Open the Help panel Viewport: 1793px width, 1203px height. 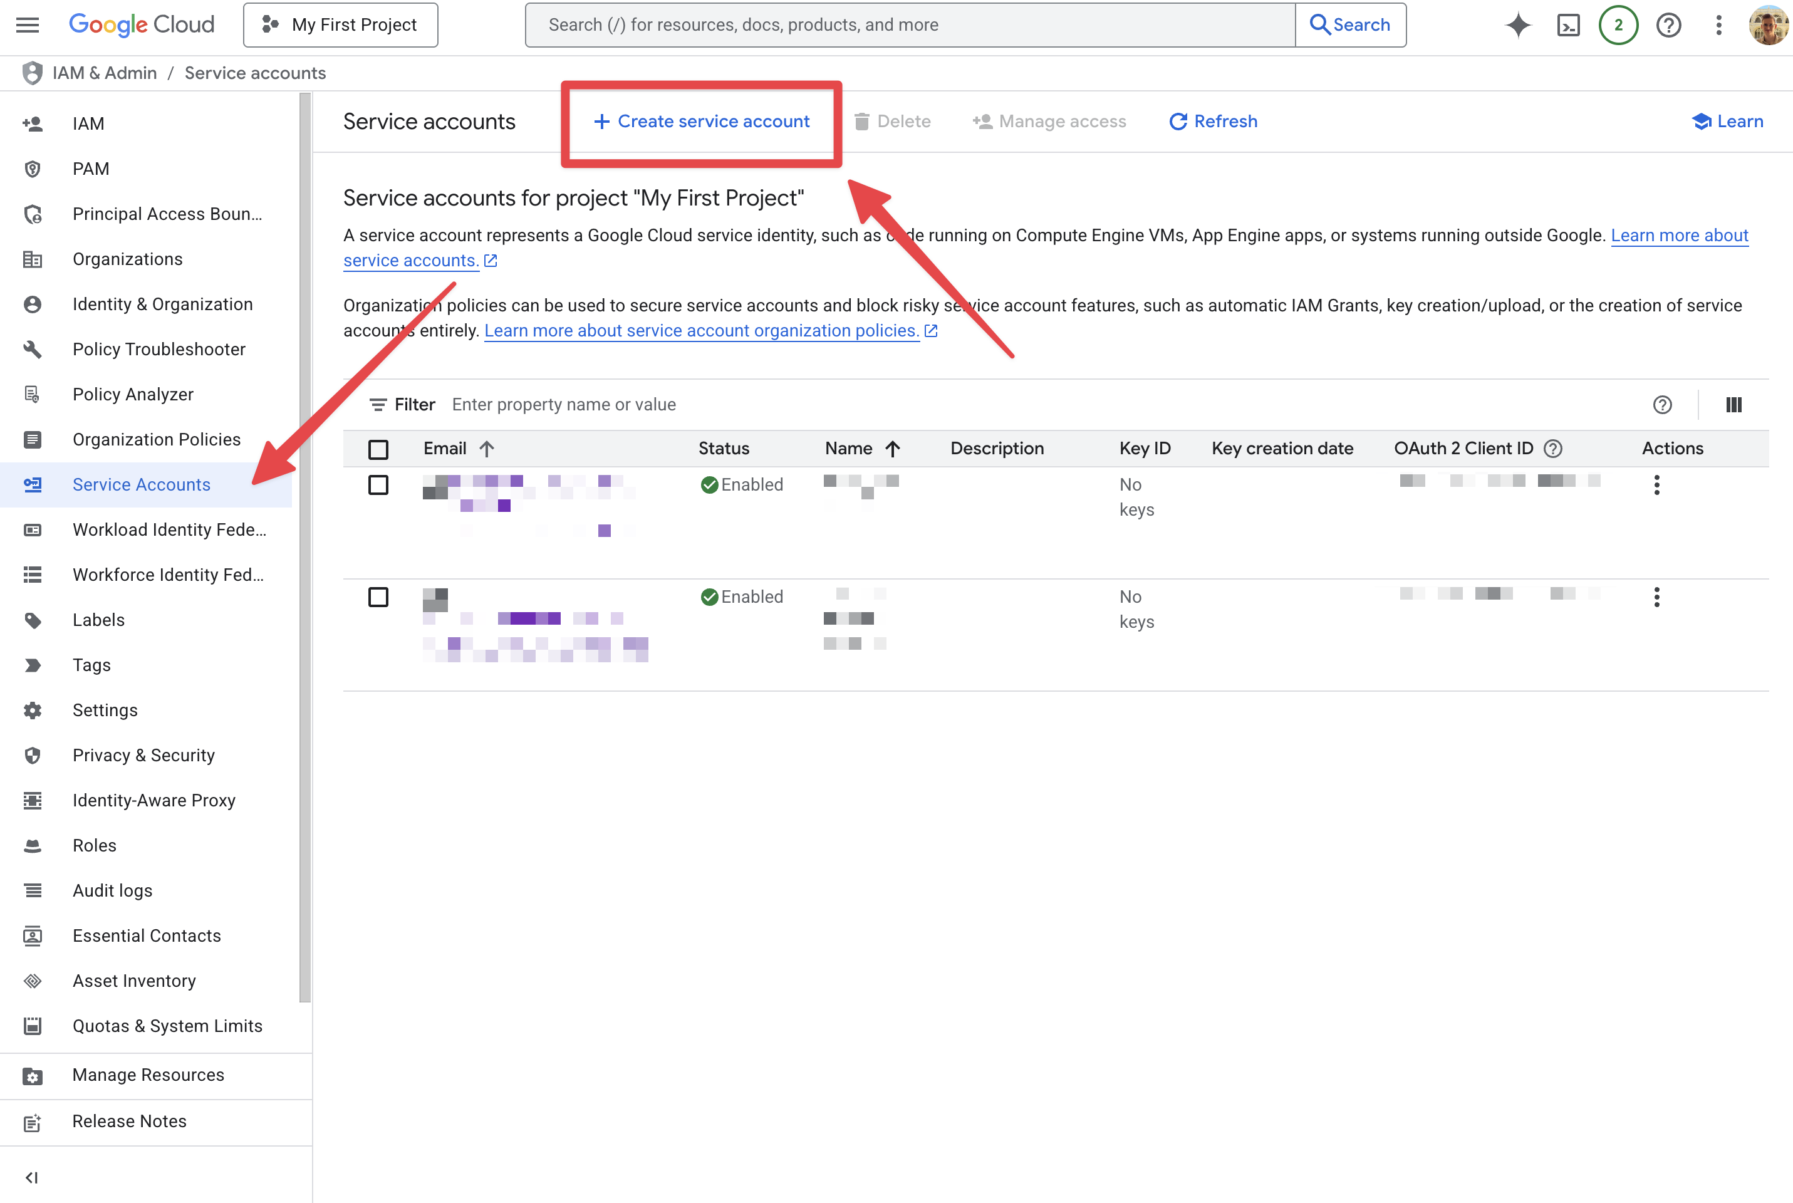pyautogui.click(x=1669, y=24)
